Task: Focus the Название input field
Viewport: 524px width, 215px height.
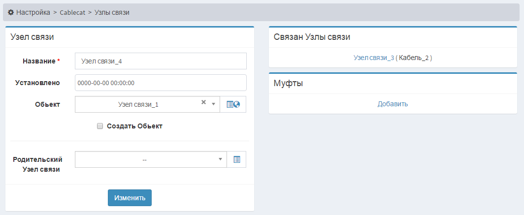Action: coord(161,61)
